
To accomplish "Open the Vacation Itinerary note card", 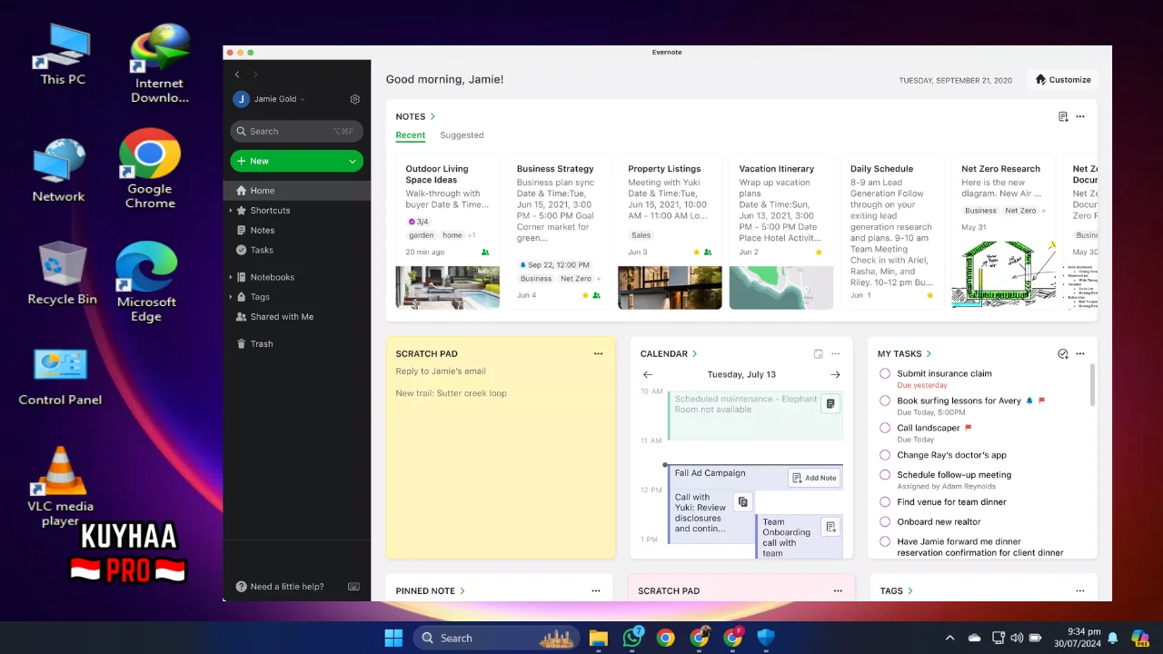I will point(781,232).
